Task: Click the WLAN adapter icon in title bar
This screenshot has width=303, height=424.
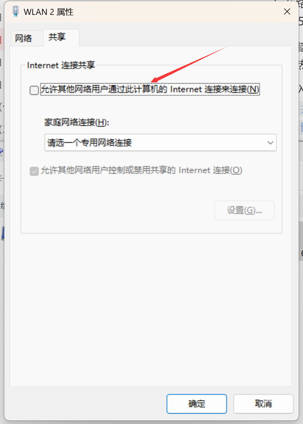Action: coord(16,11)
